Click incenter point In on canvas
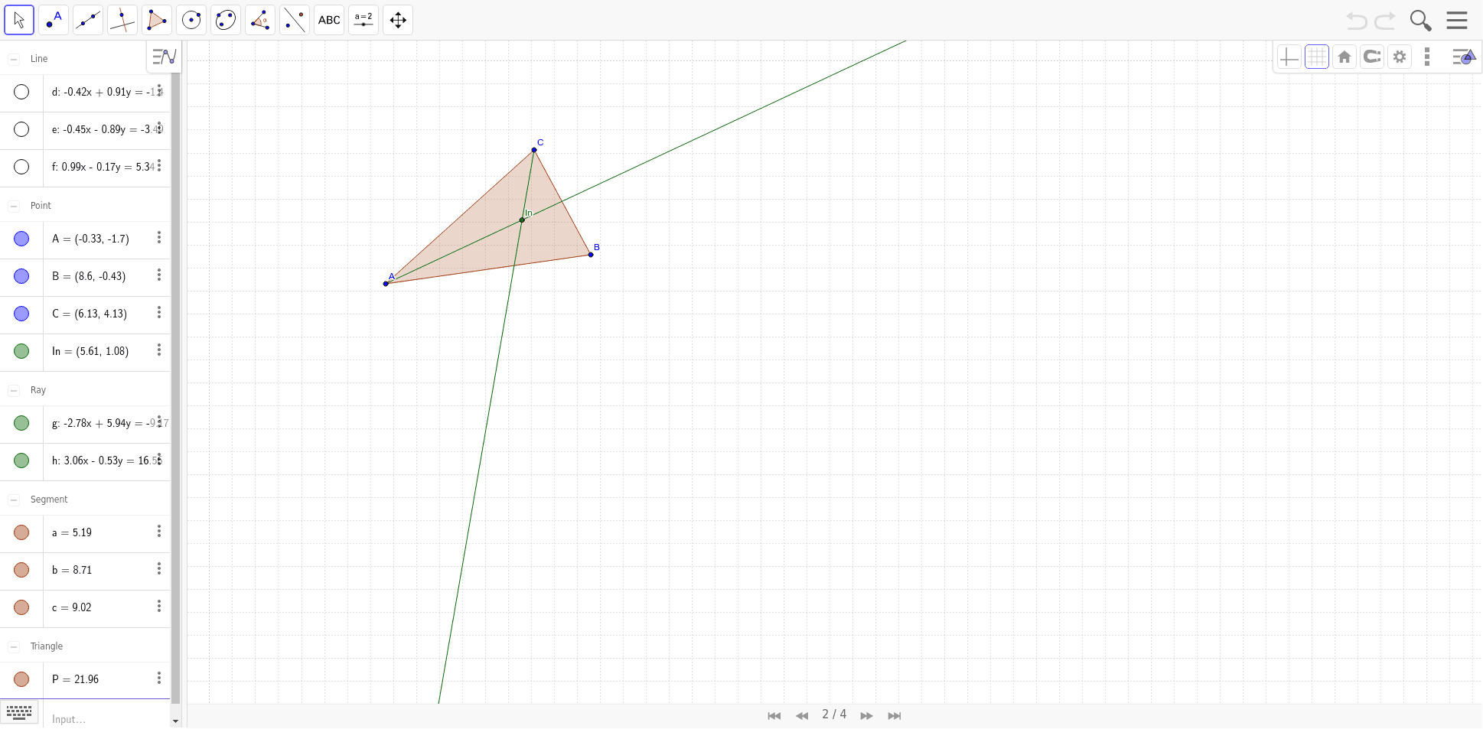This screenshot has height=729, width=1483. (x=522, y=220)
